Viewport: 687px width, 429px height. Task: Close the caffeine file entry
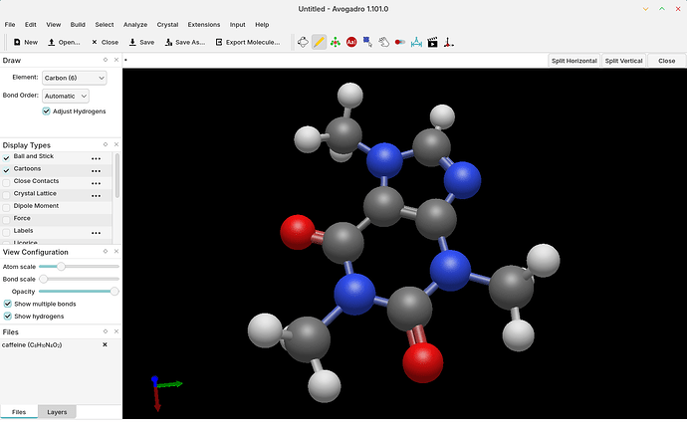(105, 344)
